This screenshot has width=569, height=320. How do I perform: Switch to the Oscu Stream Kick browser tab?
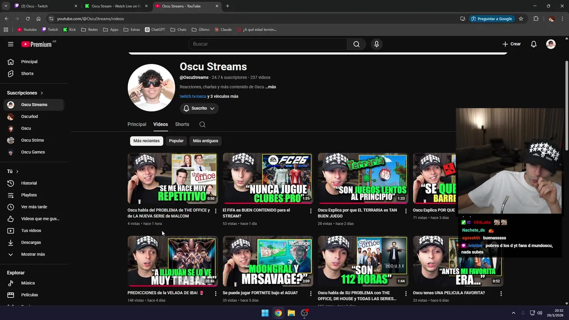click(116, 6)
